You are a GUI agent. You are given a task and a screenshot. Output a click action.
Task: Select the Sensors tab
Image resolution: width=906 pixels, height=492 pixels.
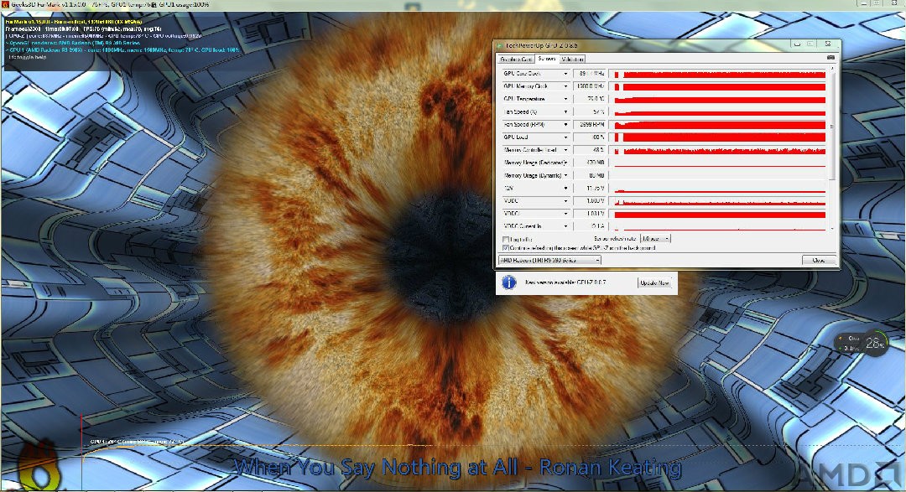pos(547,59)
